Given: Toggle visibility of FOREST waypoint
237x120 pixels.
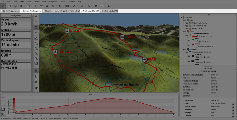Looking at the screenshot, I should [189, 56].
